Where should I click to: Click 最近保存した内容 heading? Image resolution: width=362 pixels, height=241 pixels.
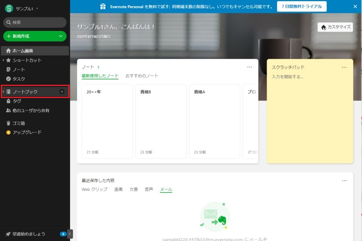click(x=98, y=180)
